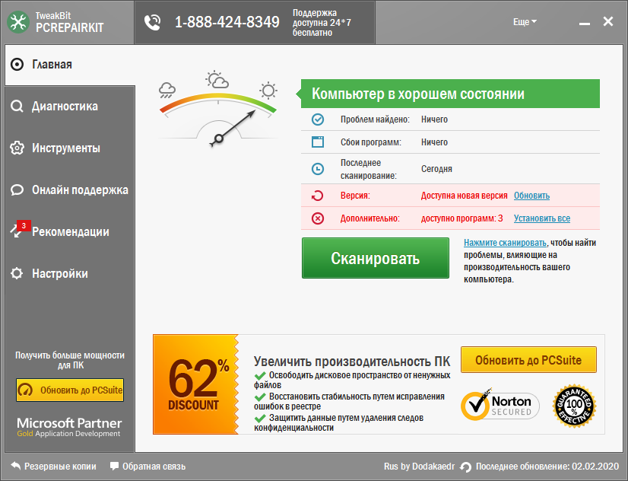This screenshot has width=628, height=481.
Task: Click the window icon beside Сбои программ
Action: coord(318,142)
